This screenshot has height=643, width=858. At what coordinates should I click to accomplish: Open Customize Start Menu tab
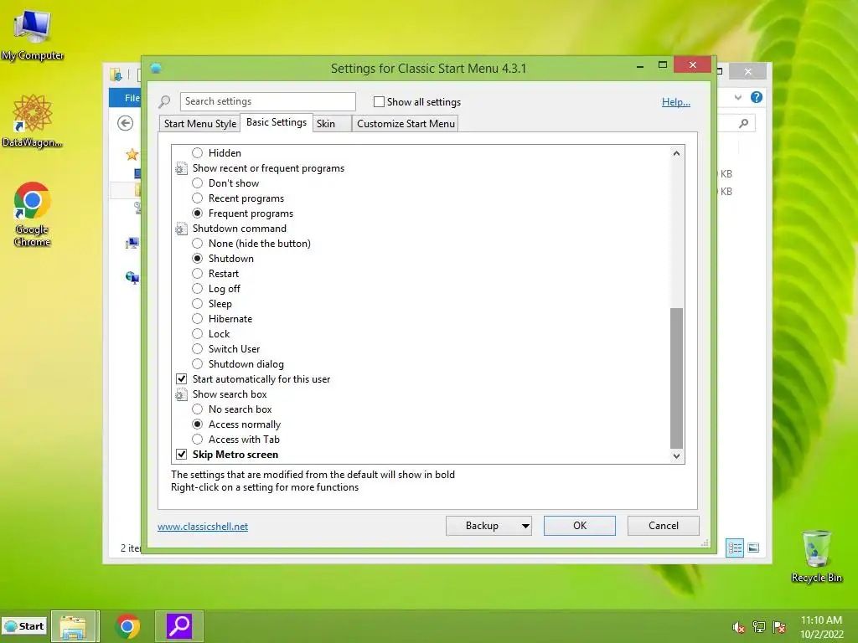(x=406, y=124)
